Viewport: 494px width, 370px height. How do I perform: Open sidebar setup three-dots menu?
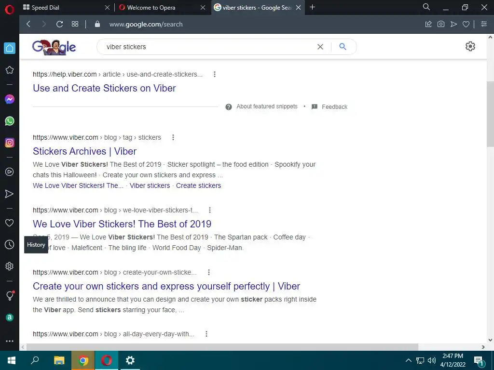pyautogui.click(x=10, y=341)
